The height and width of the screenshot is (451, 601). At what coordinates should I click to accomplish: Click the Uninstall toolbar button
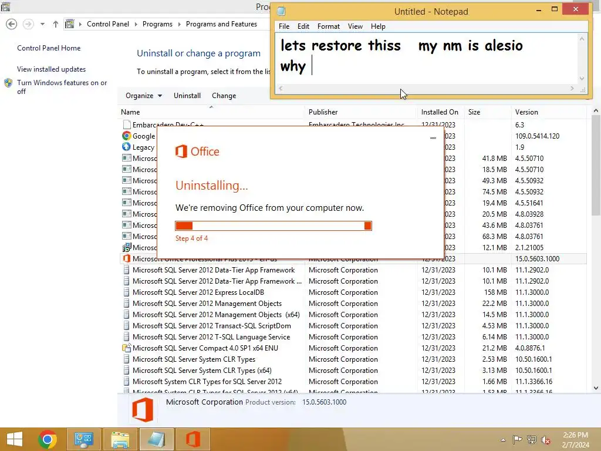tap(187, 96)
